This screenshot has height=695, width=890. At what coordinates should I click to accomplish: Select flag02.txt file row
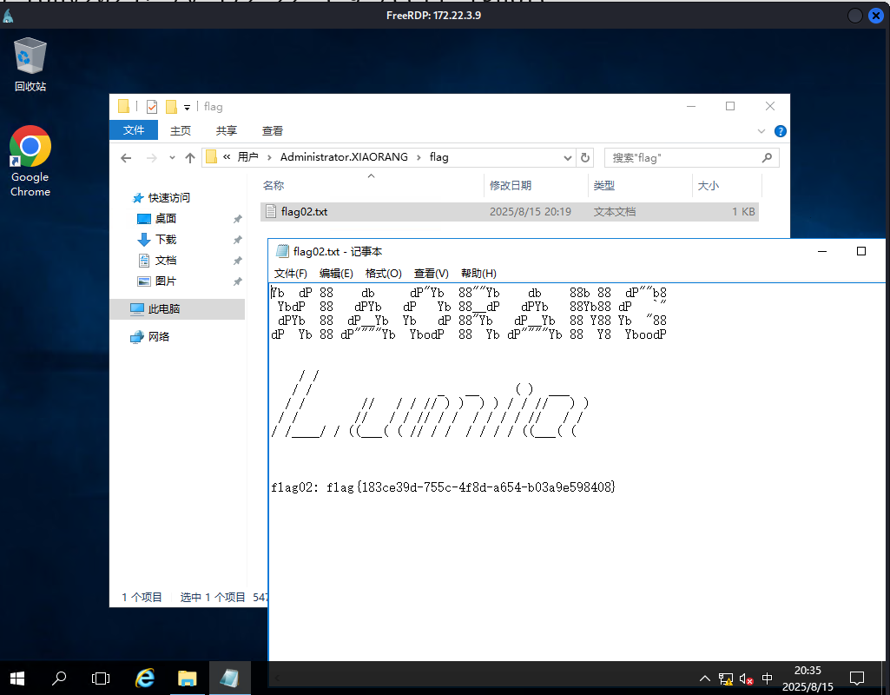(x=510, y=212)
